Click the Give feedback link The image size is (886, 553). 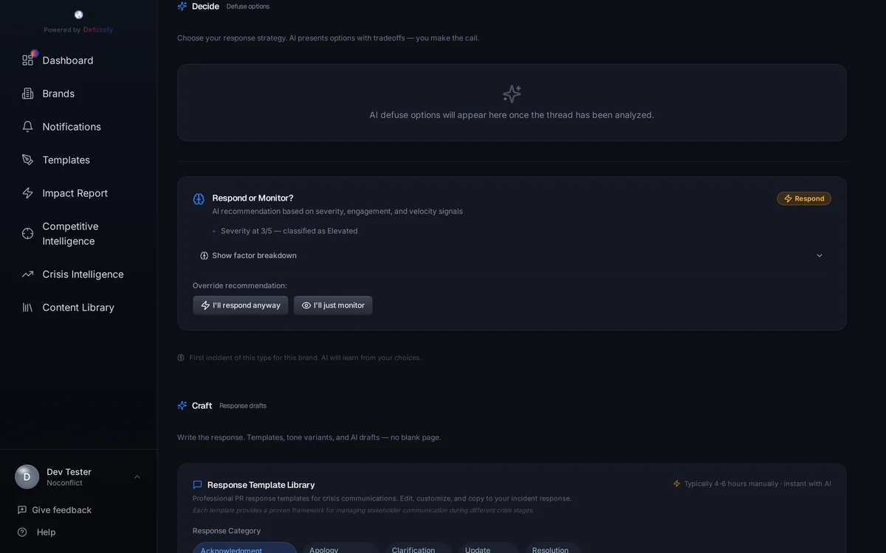(x=61, y=510)
